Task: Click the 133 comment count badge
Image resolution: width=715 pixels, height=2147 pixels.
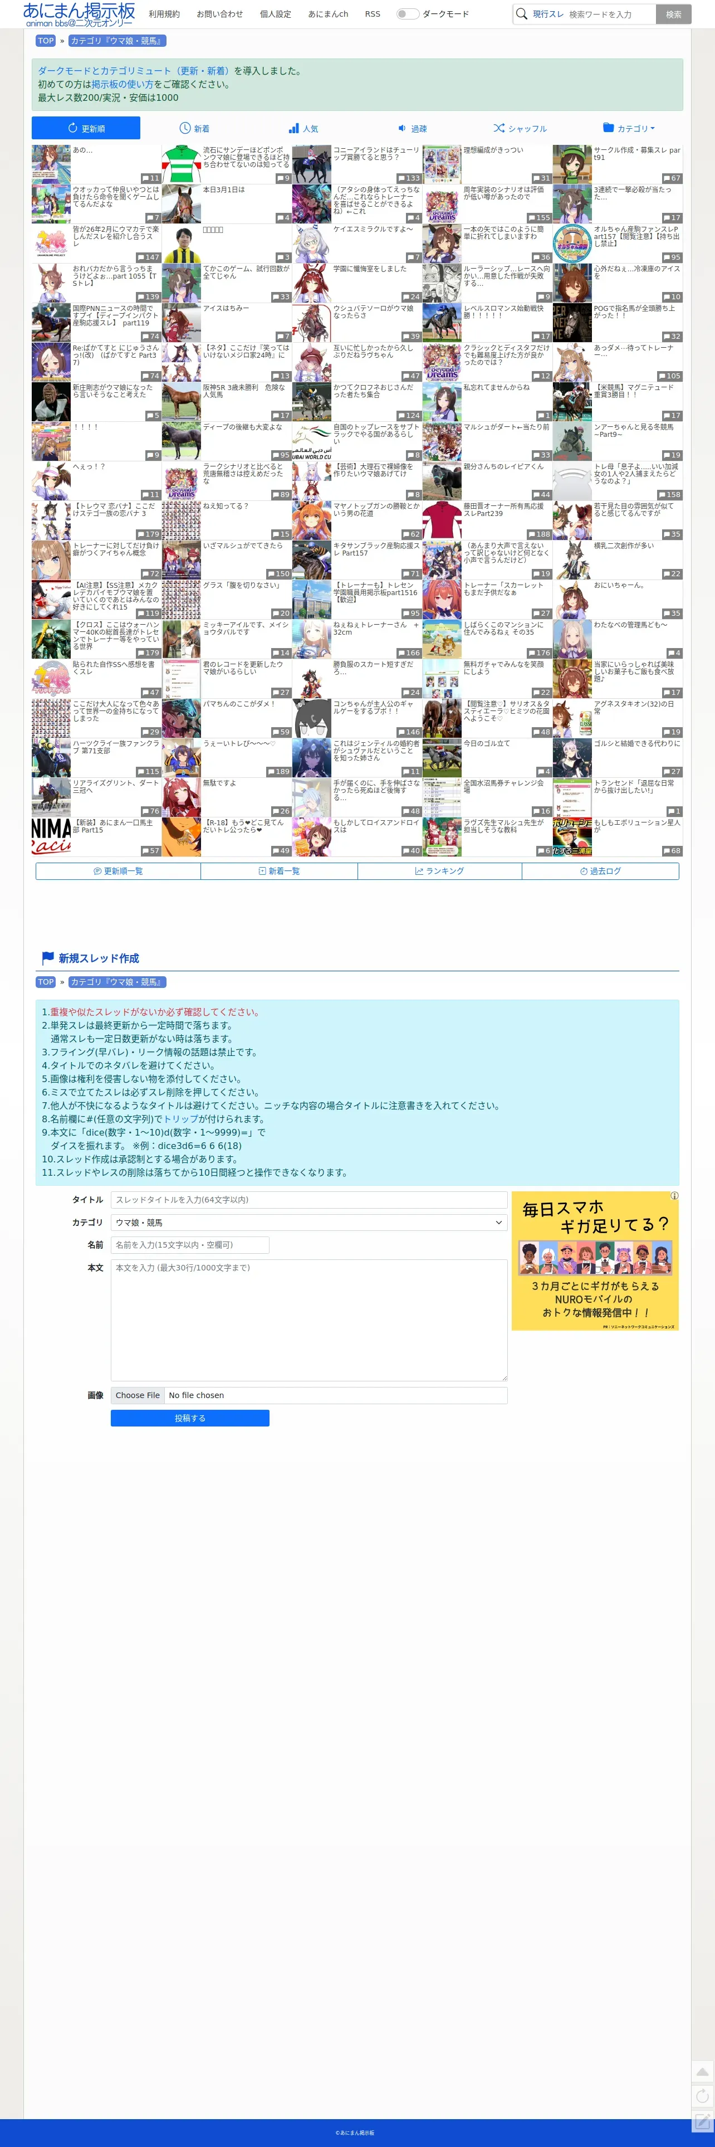Action: 408,178
